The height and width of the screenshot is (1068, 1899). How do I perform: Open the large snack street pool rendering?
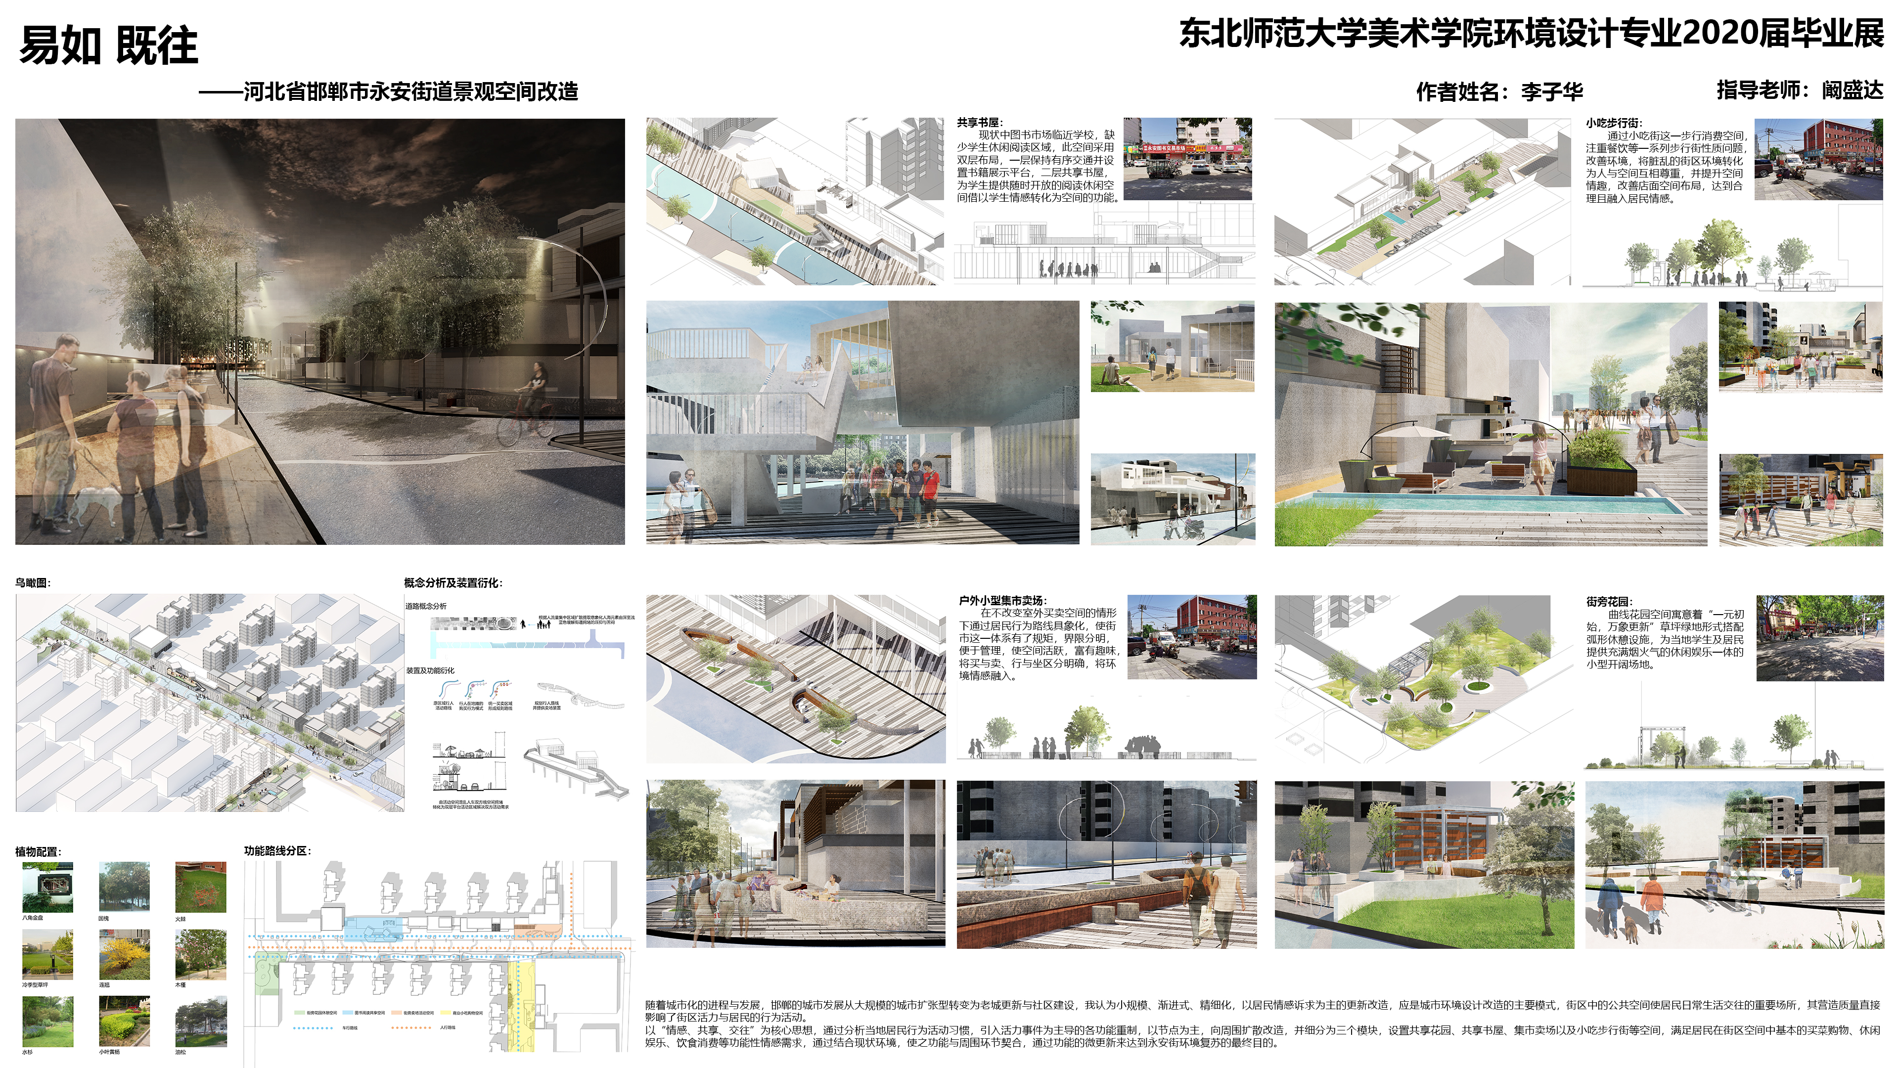click(1491, 424)
